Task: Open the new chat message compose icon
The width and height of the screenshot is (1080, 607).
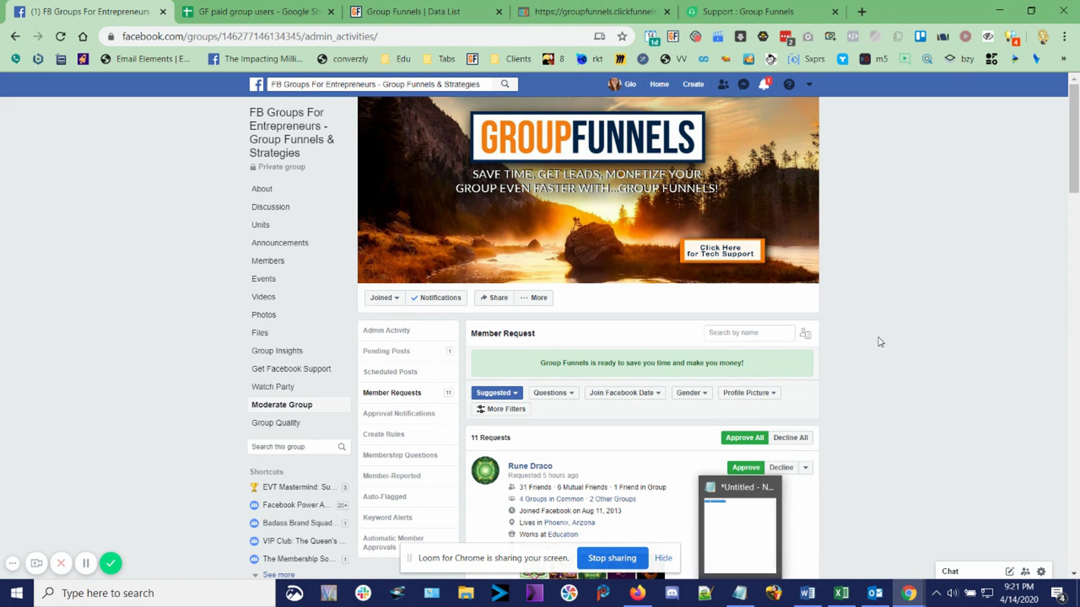Action: [x=1009, y=571]
